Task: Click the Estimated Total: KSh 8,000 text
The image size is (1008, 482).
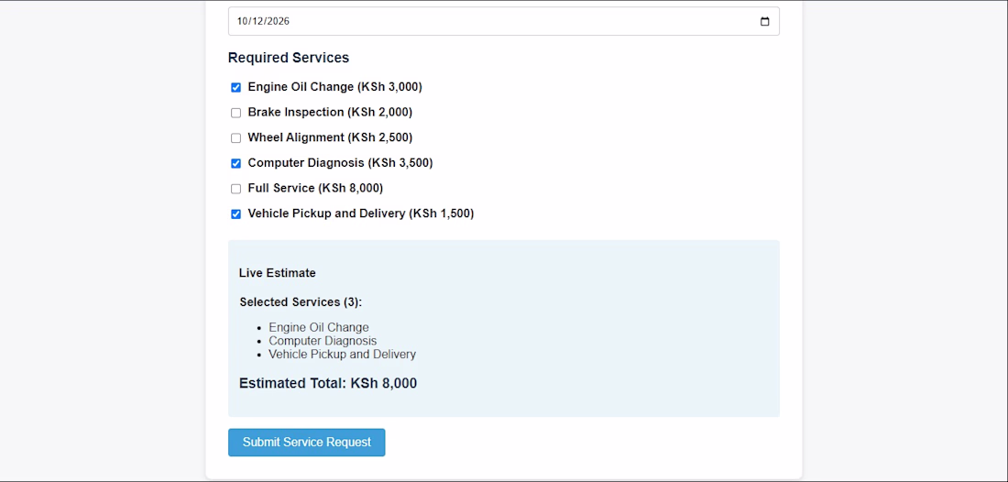Action: (x=328, y=384)
